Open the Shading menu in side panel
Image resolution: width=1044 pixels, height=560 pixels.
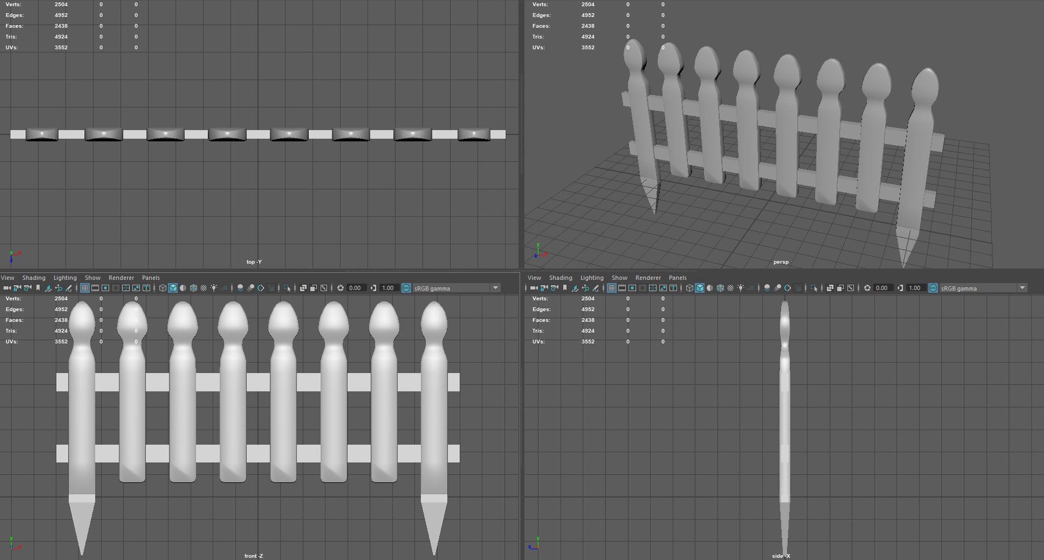561,278
